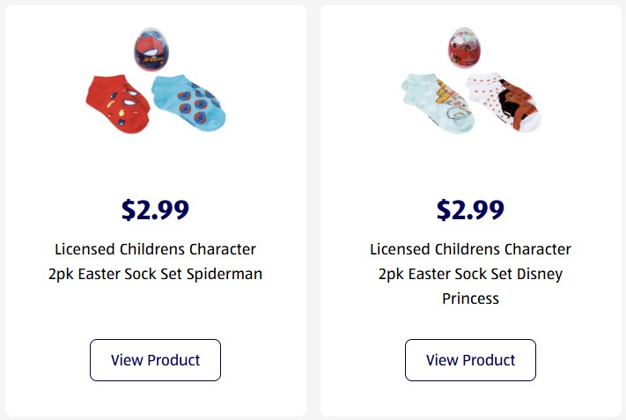Screen dimensions: 626x420
Task: Click the $2.99 price on Spiderman card
Action: coord(155,210)
